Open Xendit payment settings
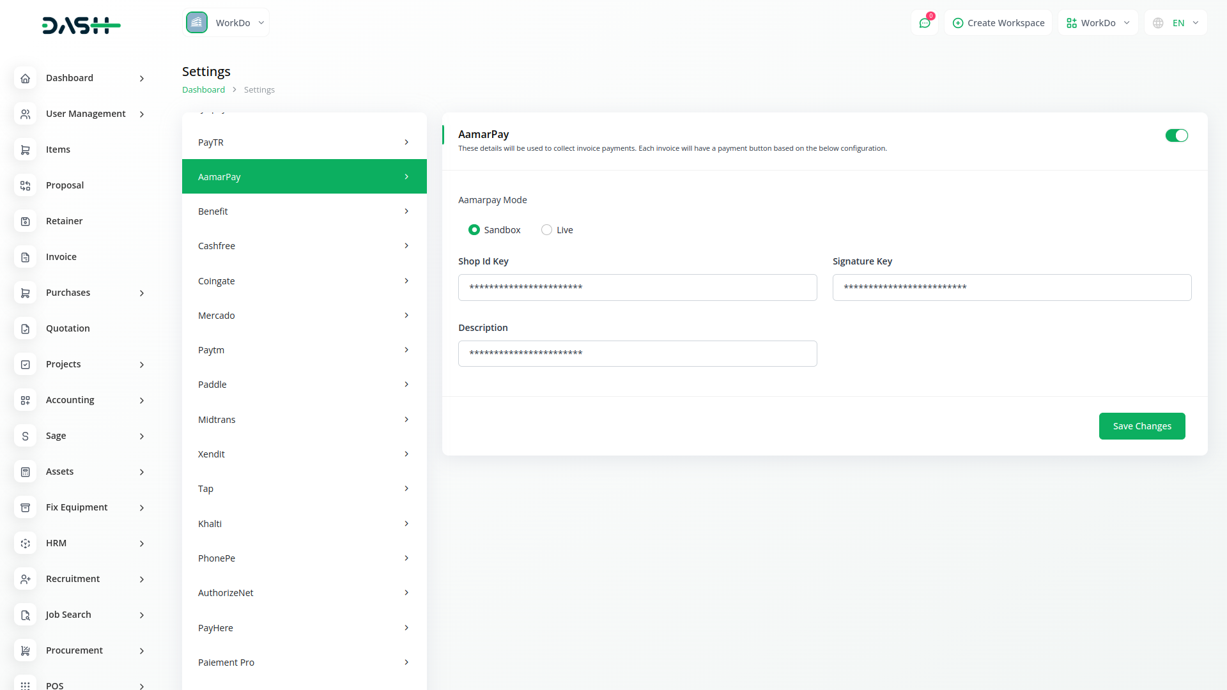Screen dimensions: 1227x690 tap(304, 454)
